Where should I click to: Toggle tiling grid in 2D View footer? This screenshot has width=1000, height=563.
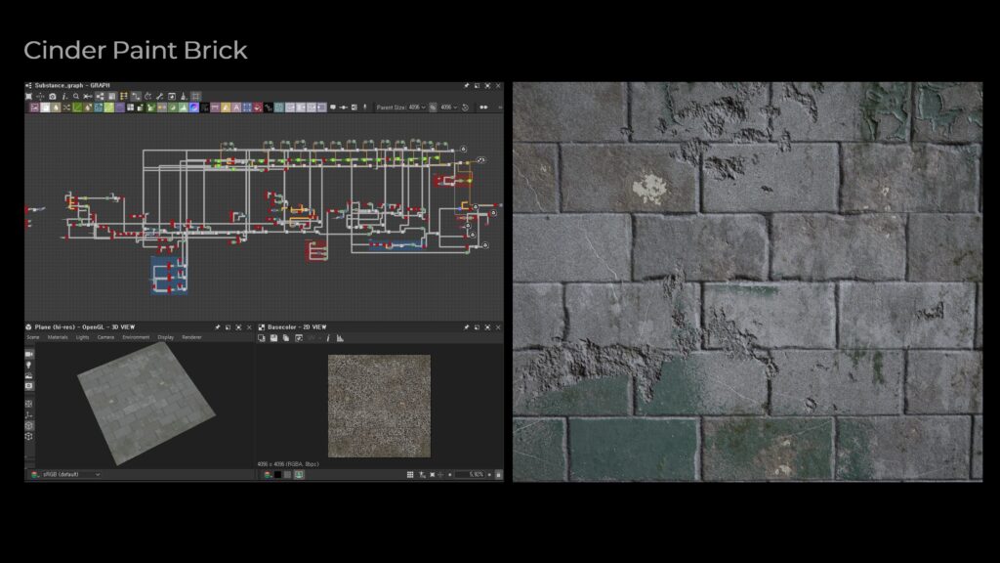[x=410, y=474]
